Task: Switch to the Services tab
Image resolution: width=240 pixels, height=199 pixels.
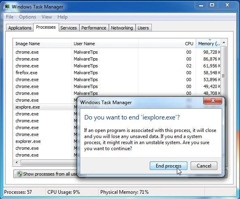Action: (68, 28)
